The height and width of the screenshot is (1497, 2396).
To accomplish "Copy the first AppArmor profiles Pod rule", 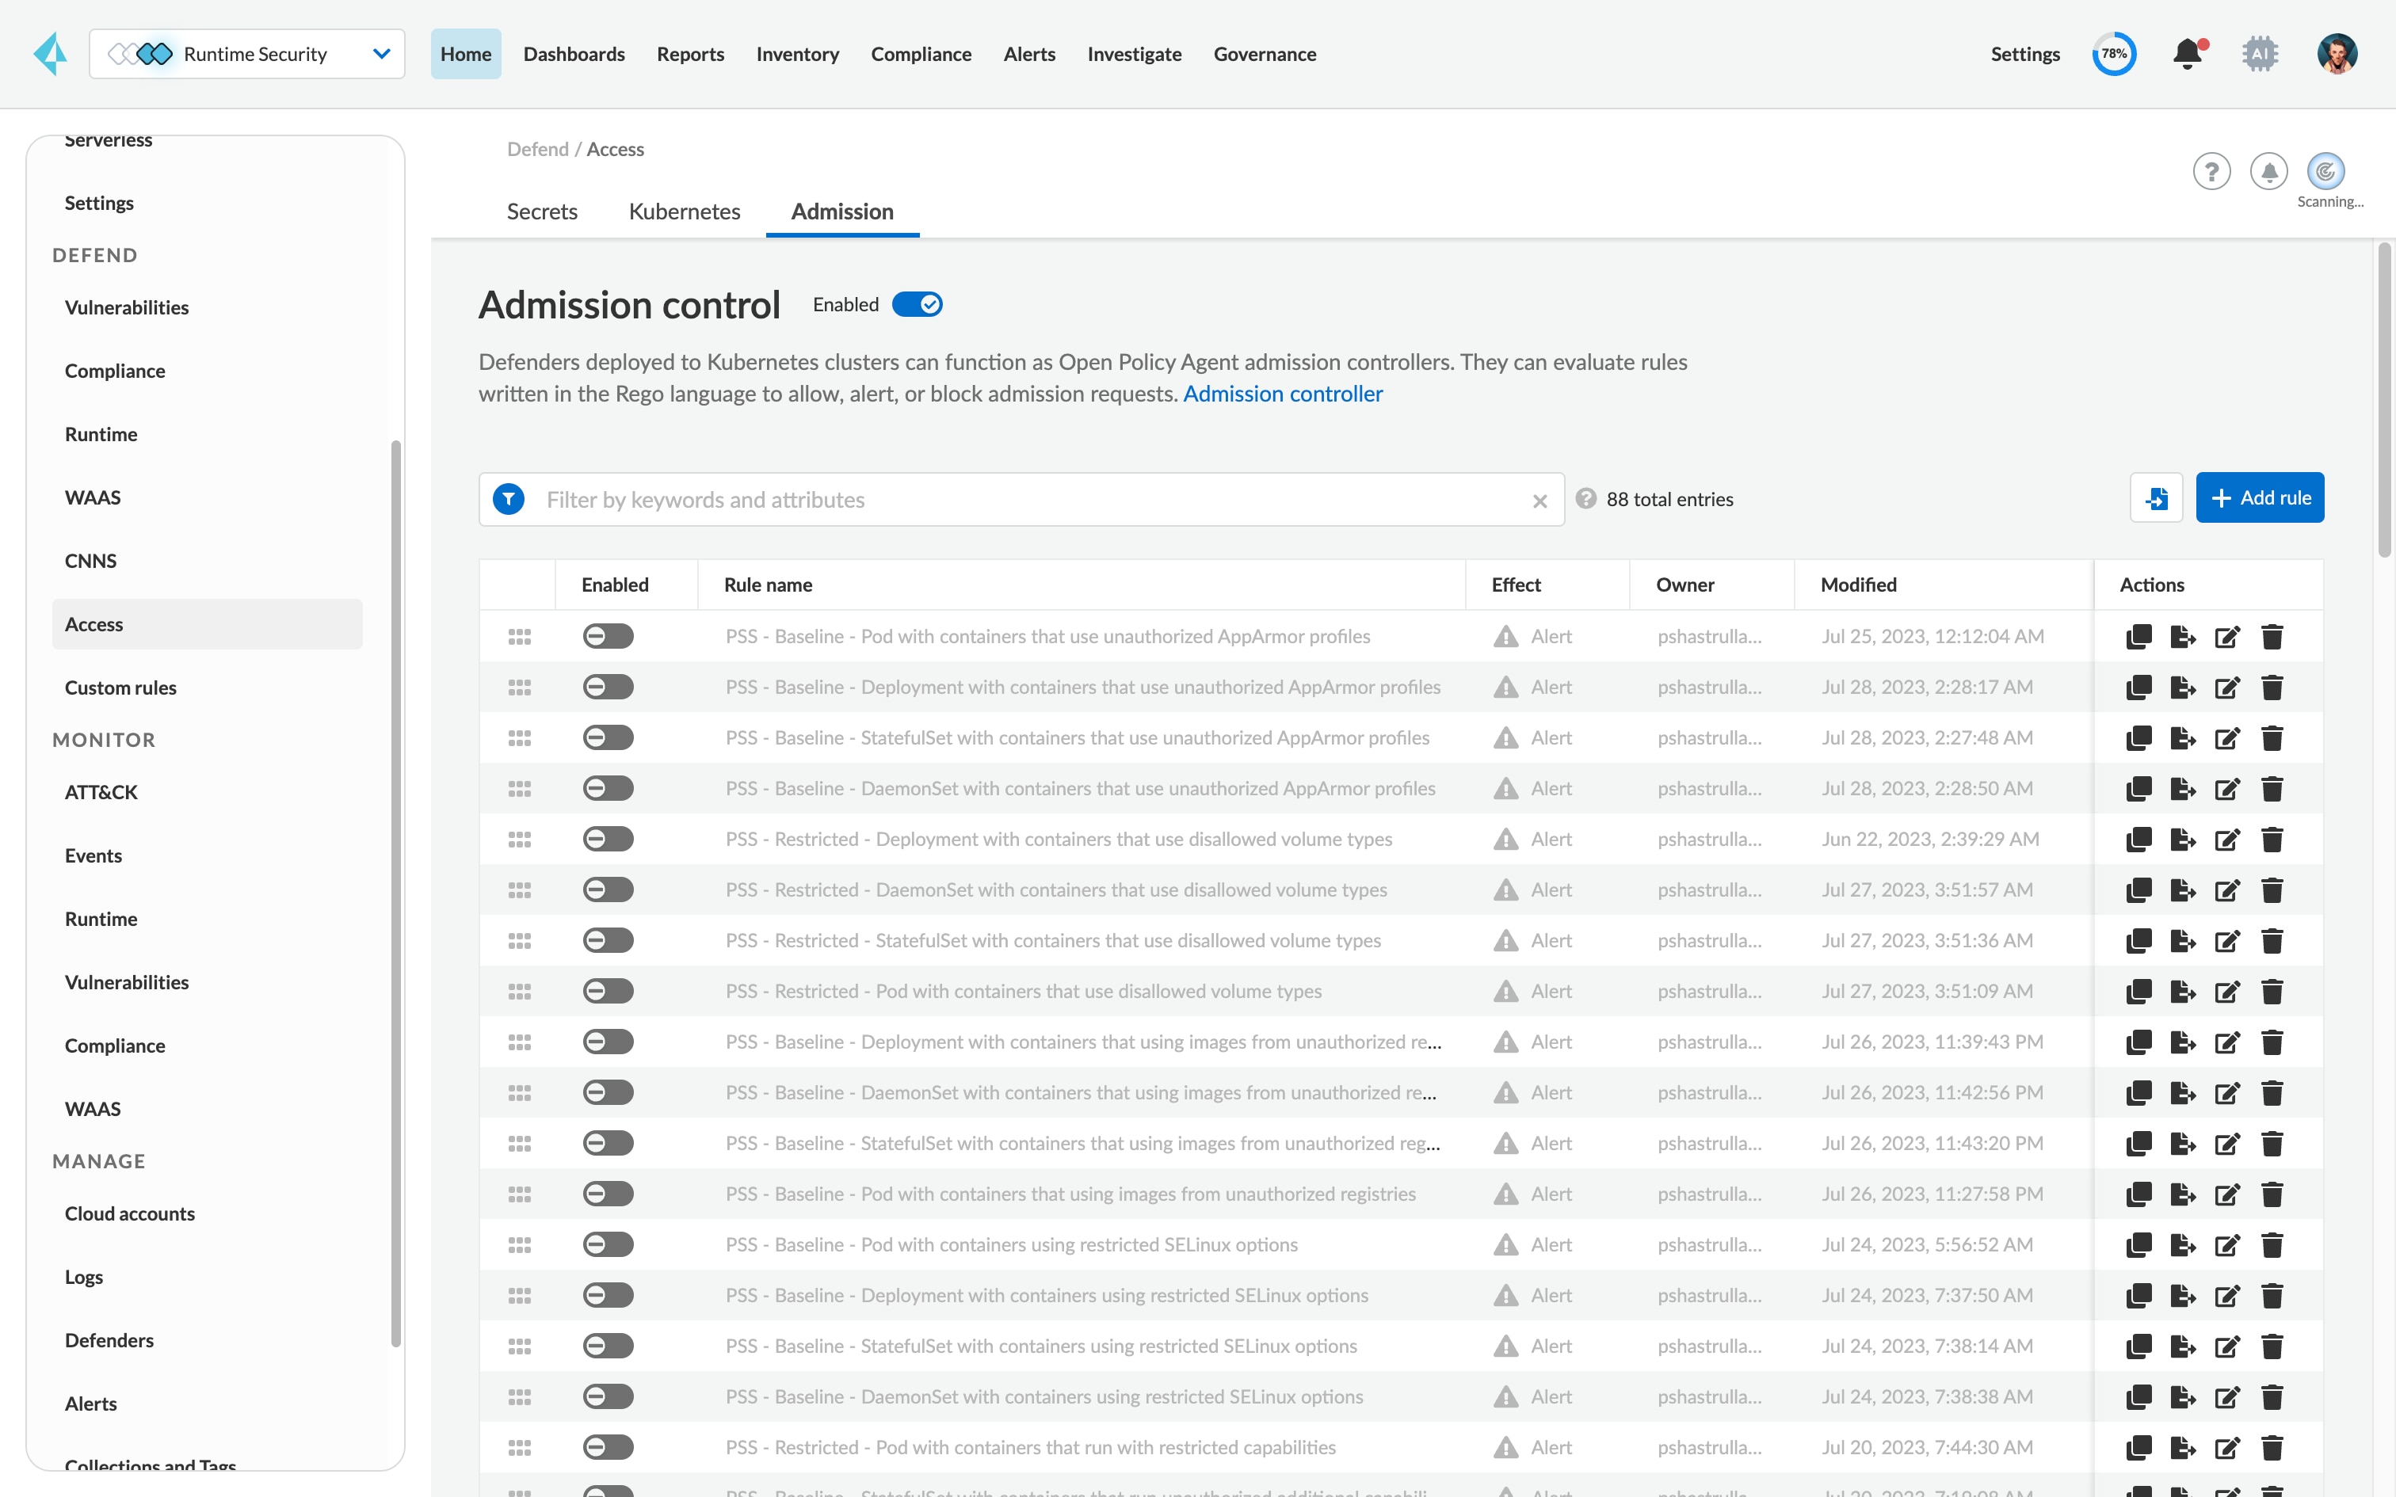I will (x=2138, y=637).
